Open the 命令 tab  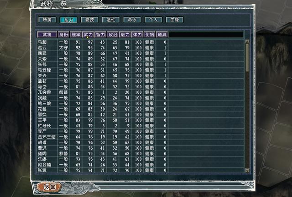tap(132, 20)
